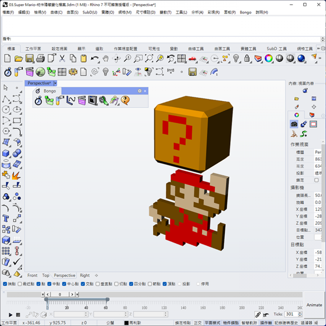Image resolution: width=326 pixels, height=326 pixels.
Task: Click the color wheel icon in toolbar
Action: 268,59
